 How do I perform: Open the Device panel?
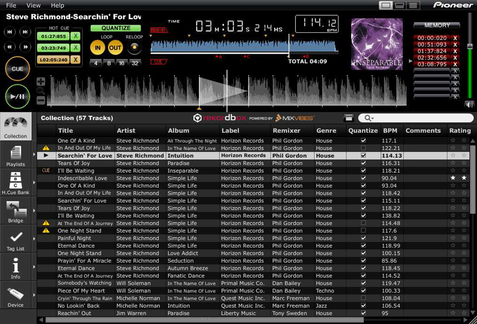(x=16, y=295)
